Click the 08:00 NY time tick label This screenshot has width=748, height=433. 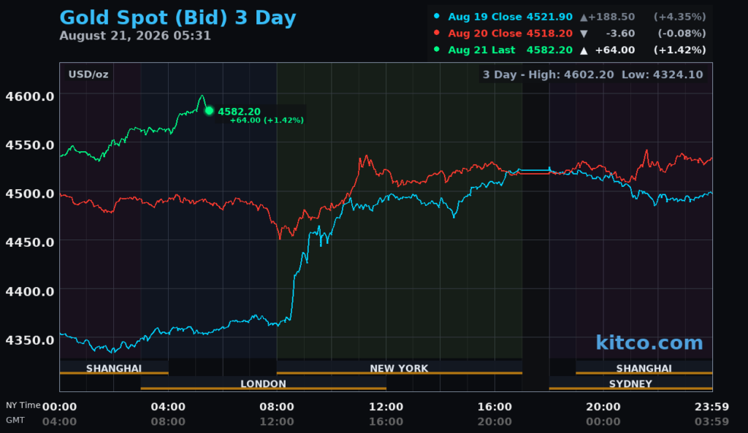coord(277,407)
